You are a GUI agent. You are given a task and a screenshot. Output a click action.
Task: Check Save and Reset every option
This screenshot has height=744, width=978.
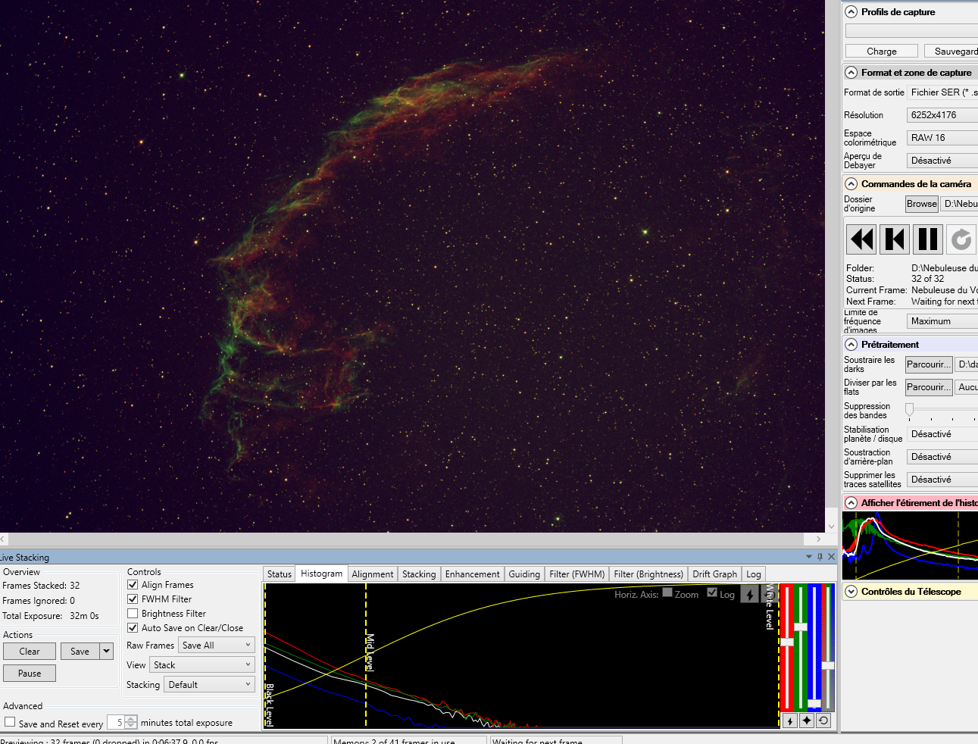point(10,723)
